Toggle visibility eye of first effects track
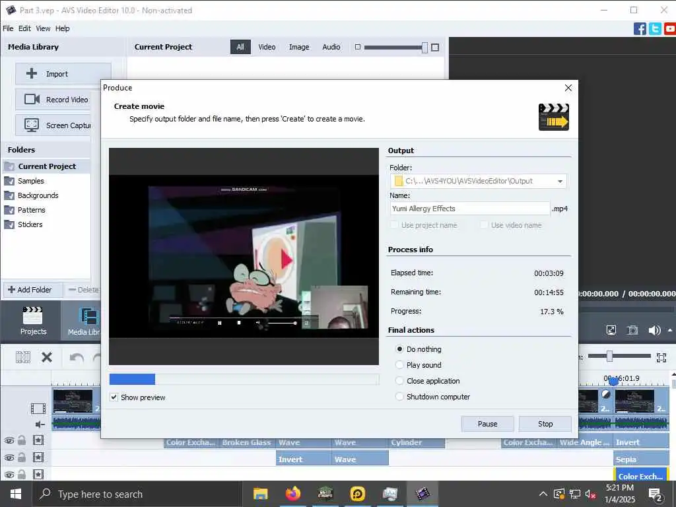676x507 pixels. tap(9, 440)
